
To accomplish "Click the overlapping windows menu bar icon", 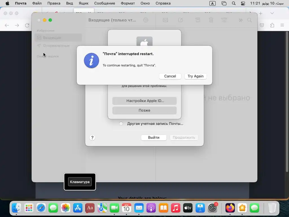I will point(224,3).
